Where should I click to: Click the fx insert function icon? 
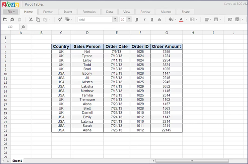coord(23,27)
